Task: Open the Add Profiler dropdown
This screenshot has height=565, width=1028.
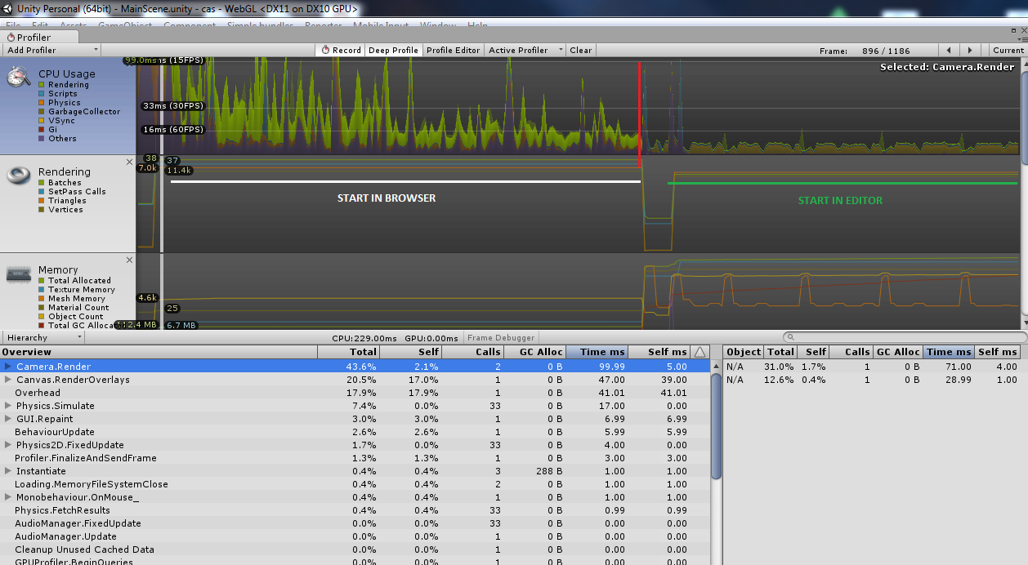Action: pos(51,50)
